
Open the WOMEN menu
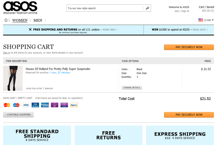click(x=20, y=20)
